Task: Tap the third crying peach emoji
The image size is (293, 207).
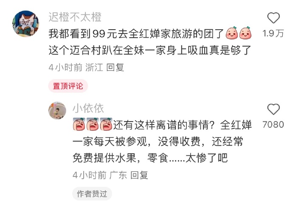Action: click(106, 124)
